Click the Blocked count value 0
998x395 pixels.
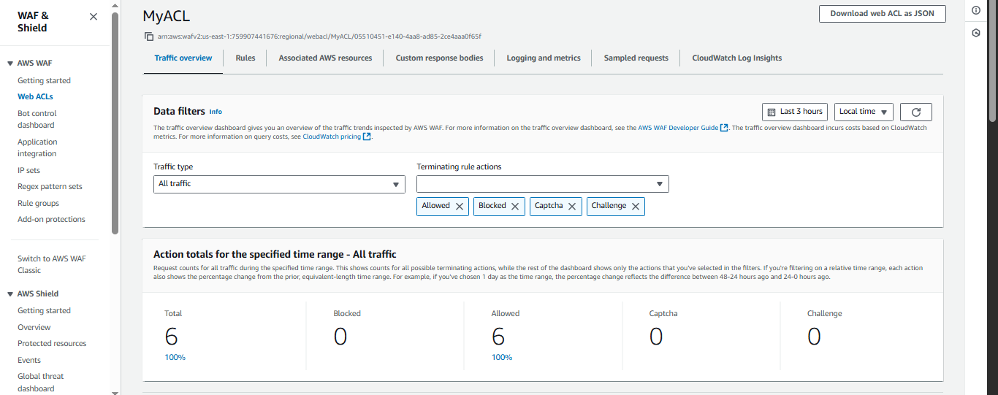point(340,337)
